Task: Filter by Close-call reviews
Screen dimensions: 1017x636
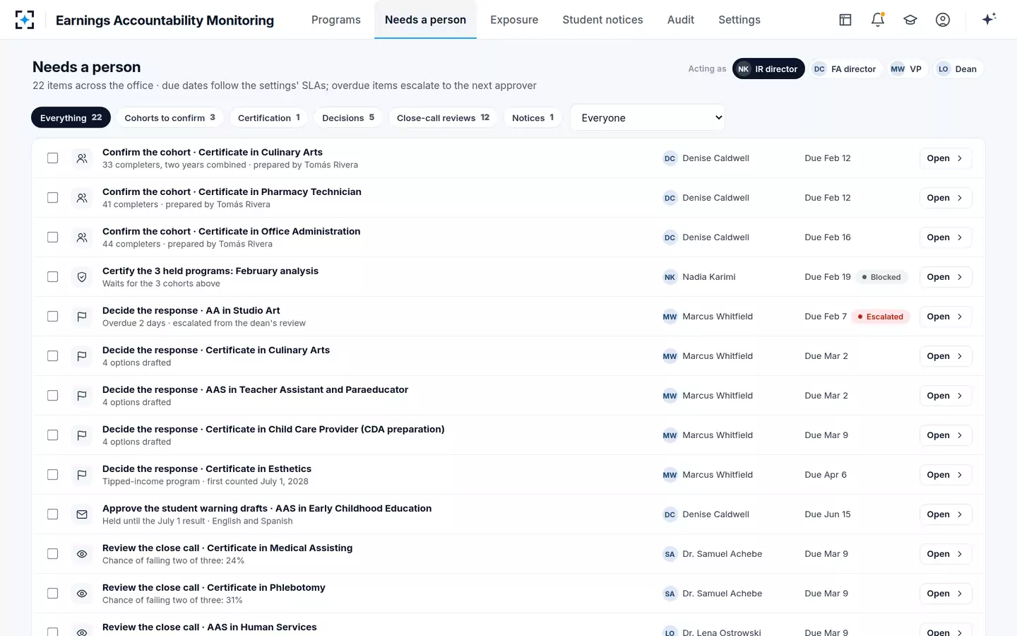Action: [x=443, y=118]
